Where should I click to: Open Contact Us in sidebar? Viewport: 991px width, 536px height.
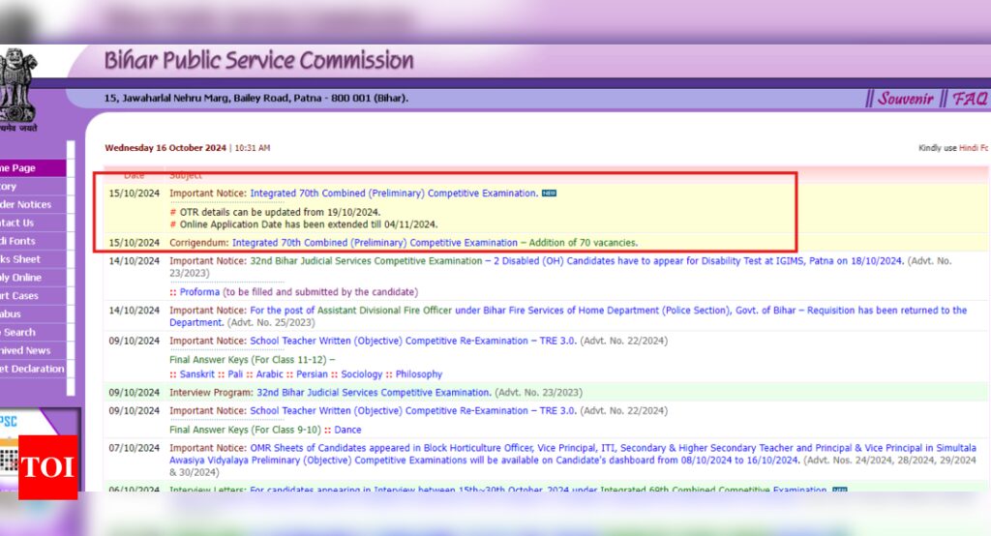[33, 223]
